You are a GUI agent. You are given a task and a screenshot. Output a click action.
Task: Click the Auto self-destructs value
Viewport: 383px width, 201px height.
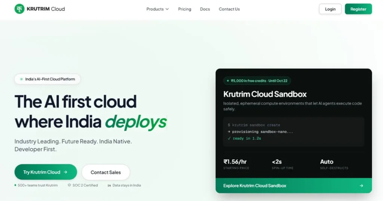click(327, 162)
